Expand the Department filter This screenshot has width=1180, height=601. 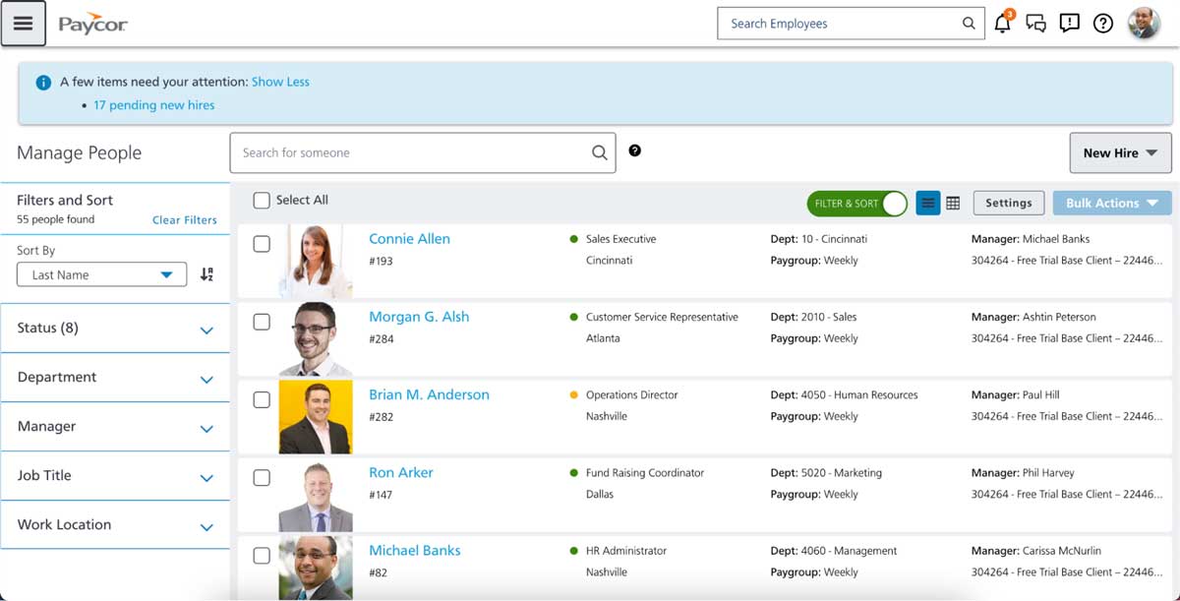[115, 377]
